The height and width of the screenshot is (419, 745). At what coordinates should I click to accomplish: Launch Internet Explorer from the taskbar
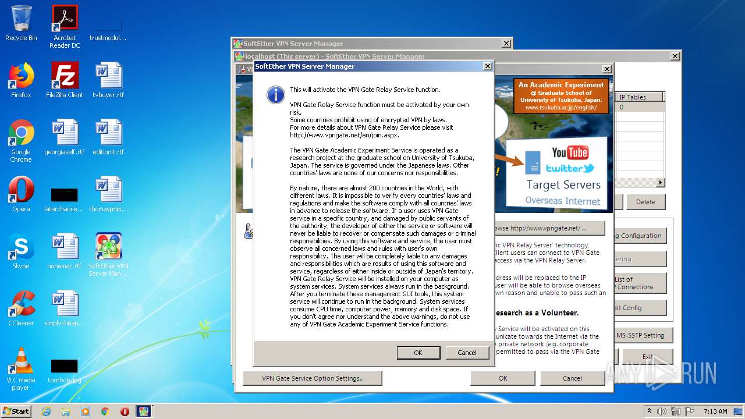click(x=46, y=411)
